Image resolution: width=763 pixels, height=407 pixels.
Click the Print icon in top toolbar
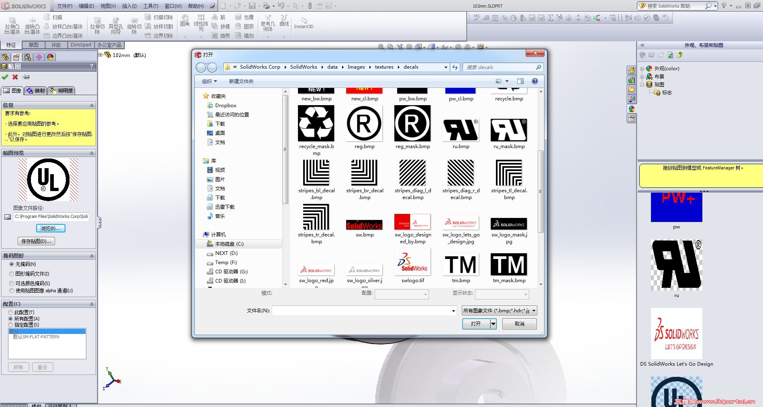pyautogui.click(x=266, y=6)
